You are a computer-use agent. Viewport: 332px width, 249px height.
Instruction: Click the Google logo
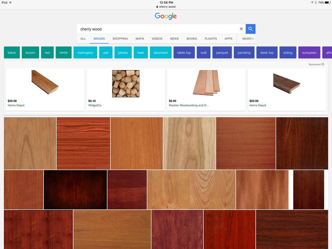165,16
